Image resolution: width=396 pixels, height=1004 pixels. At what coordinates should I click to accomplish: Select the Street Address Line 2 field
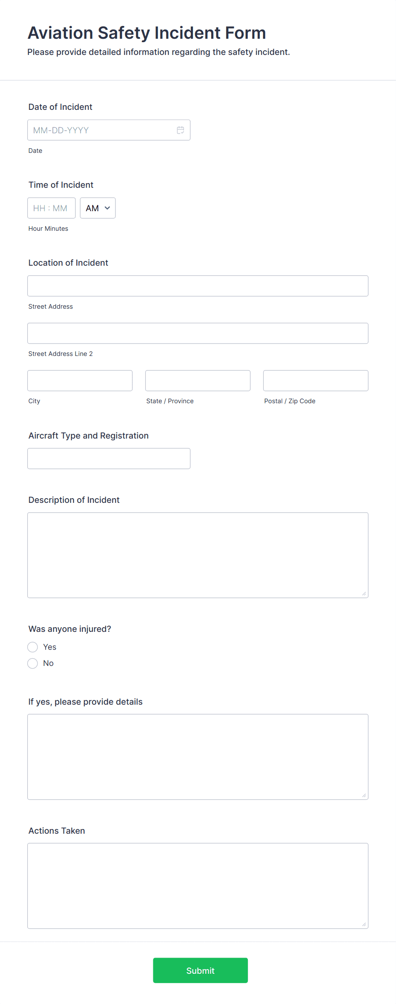[198, 333]
